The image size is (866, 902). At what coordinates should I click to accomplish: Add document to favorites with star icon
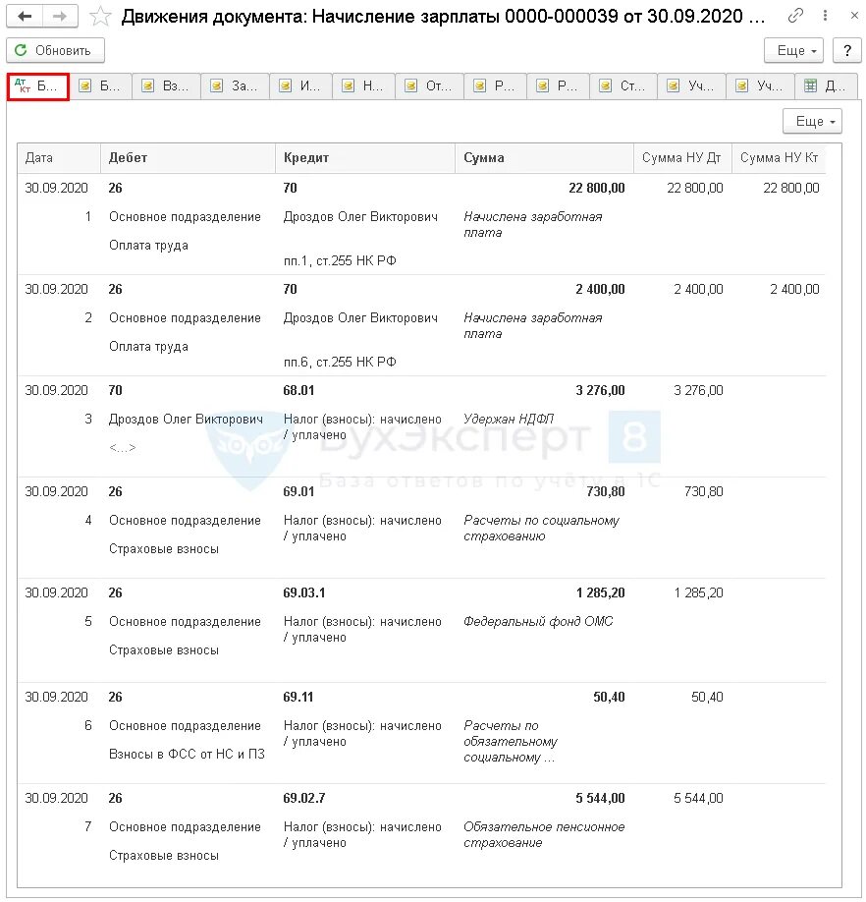click(x=100, y=16)
